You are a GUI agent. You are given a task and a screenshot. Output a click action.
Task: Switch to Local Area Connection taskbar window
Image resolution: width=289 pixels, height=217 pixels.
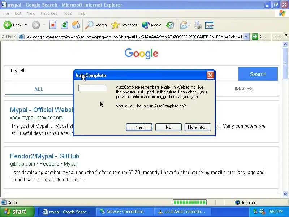[182, 212]
